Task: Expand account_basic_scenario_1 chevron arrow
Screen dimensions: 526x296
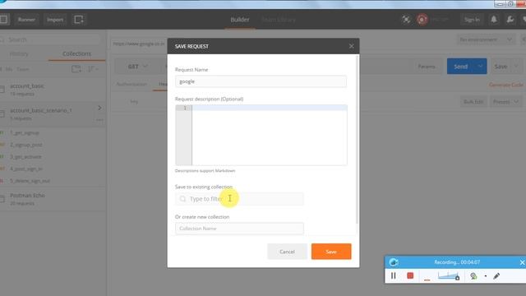Action: (x=99, y=108)
